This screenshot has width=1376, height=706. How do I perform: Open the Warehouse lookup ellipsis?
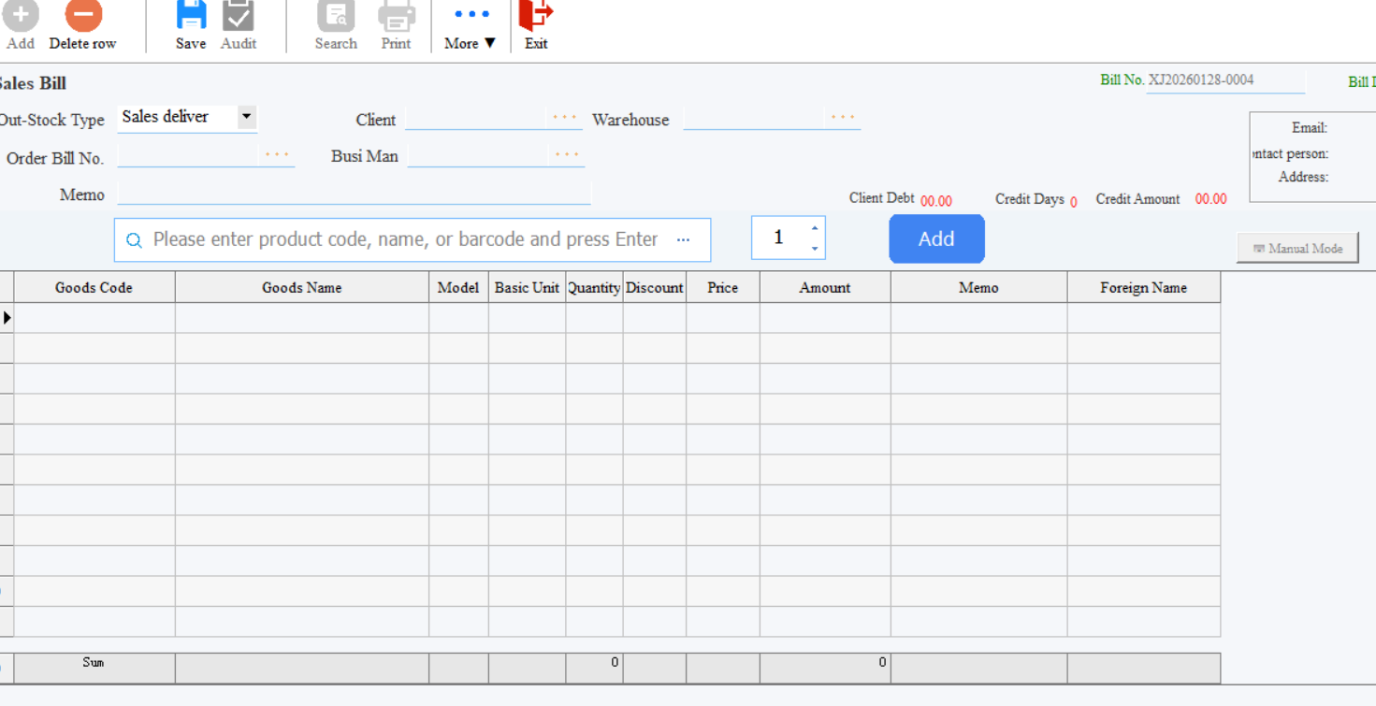pos(843,118)
